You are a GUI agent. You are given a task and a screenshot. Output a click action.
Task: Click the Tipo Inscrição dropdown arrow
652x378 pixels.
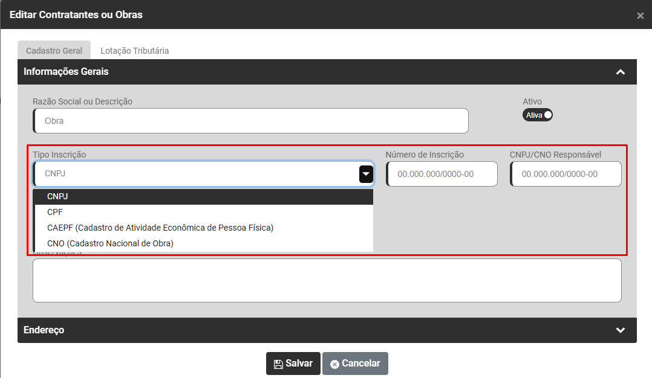[x=366, y=174]
